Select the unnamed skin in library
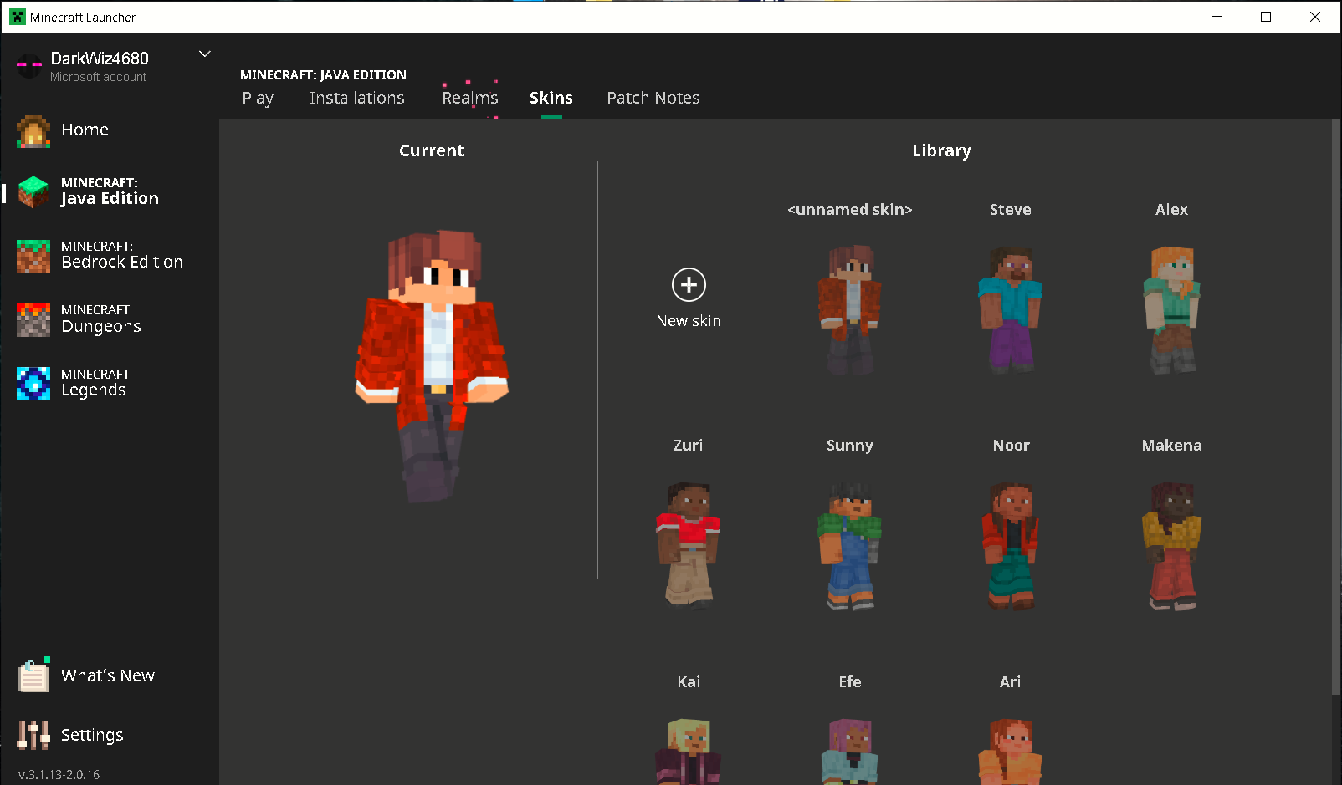Image resolution: width=1342 pixels, height=785 pixels. click(x=849, y=309)
